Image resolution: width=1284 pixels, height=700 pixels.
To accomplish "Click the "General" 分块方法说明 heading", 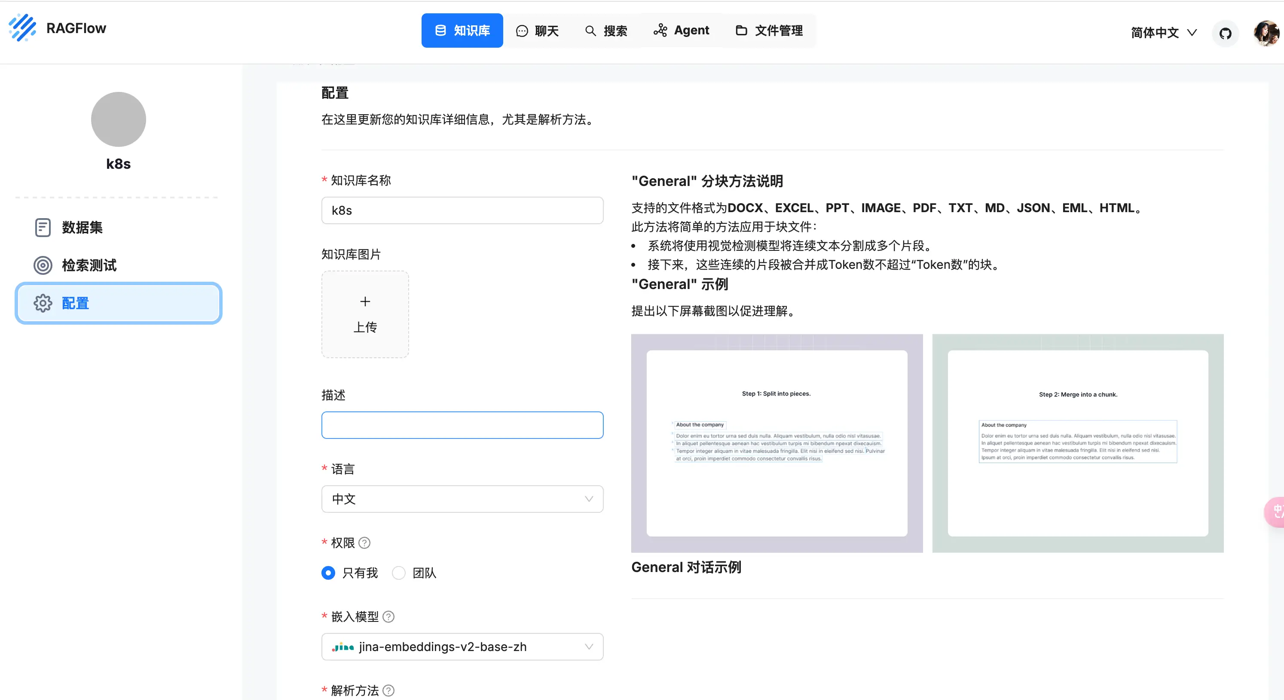I will [x=707, y=181].
